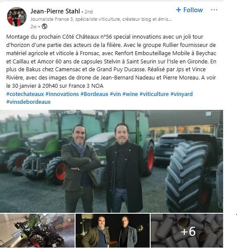Image resolution: width=237 pixels, height=248 pixels.
Task: Show the +6 more photos
Action: (187, 231)
